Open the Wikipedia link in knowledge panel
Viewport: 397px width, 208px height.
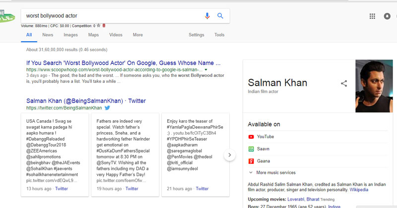pos(359,190)
